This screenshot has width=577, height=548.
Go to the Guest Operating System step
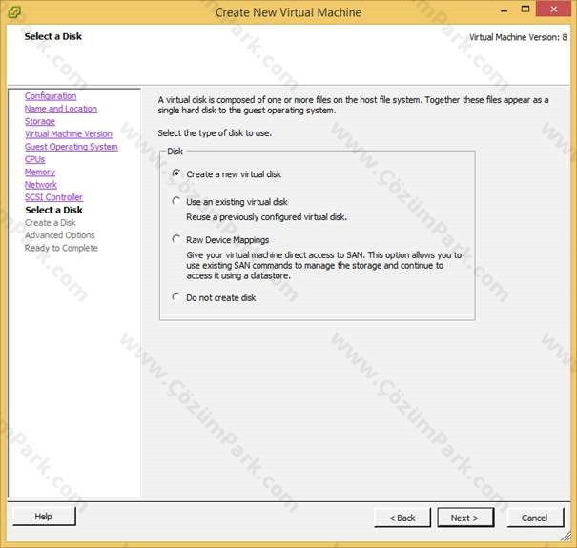point(72,147)
